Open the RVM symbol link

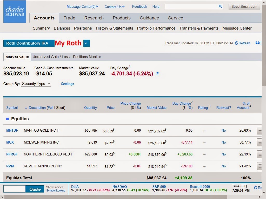click(10, 166)
